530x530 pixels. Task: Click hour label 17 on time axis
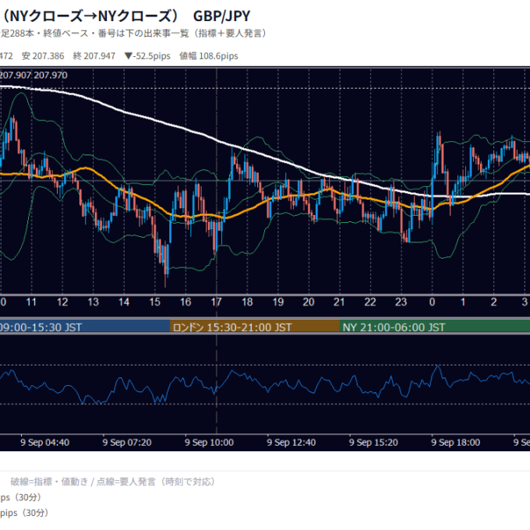pyautogui.click(x=217, y=302)
